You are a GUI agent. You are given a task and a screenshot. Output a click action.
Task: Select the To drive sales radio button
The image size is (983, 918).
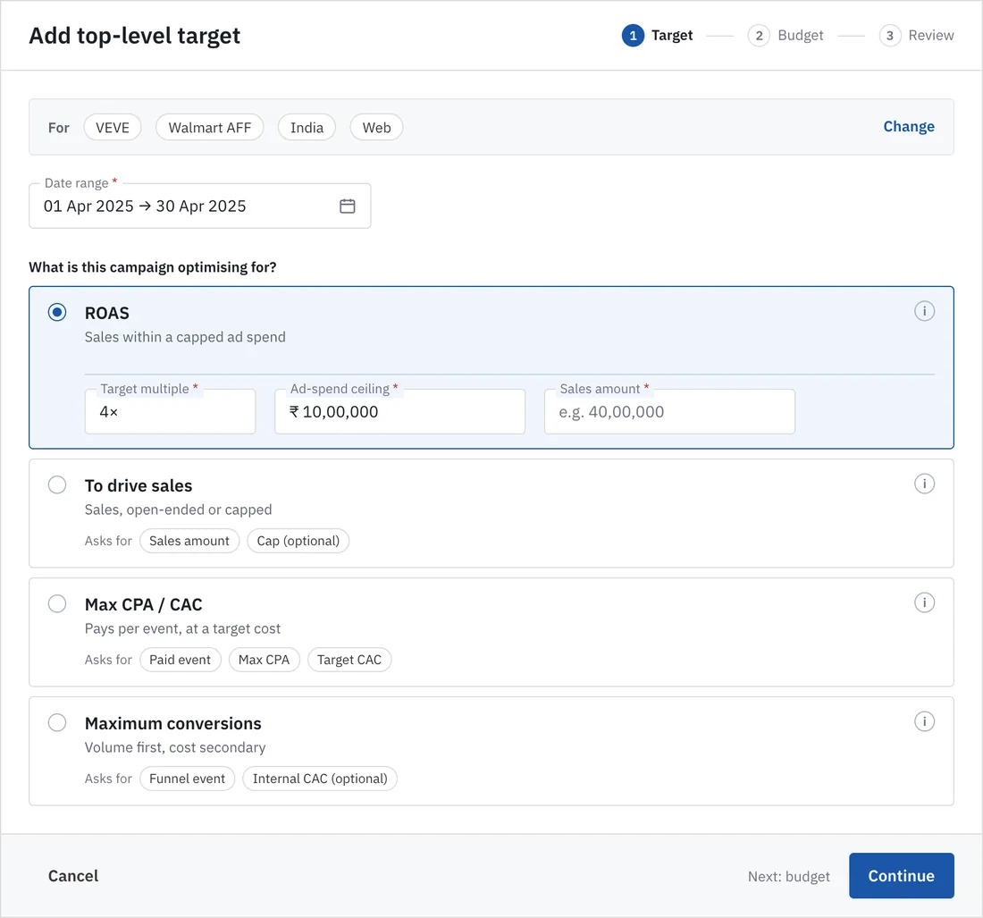pyautogui.click(x=57, y=484)
